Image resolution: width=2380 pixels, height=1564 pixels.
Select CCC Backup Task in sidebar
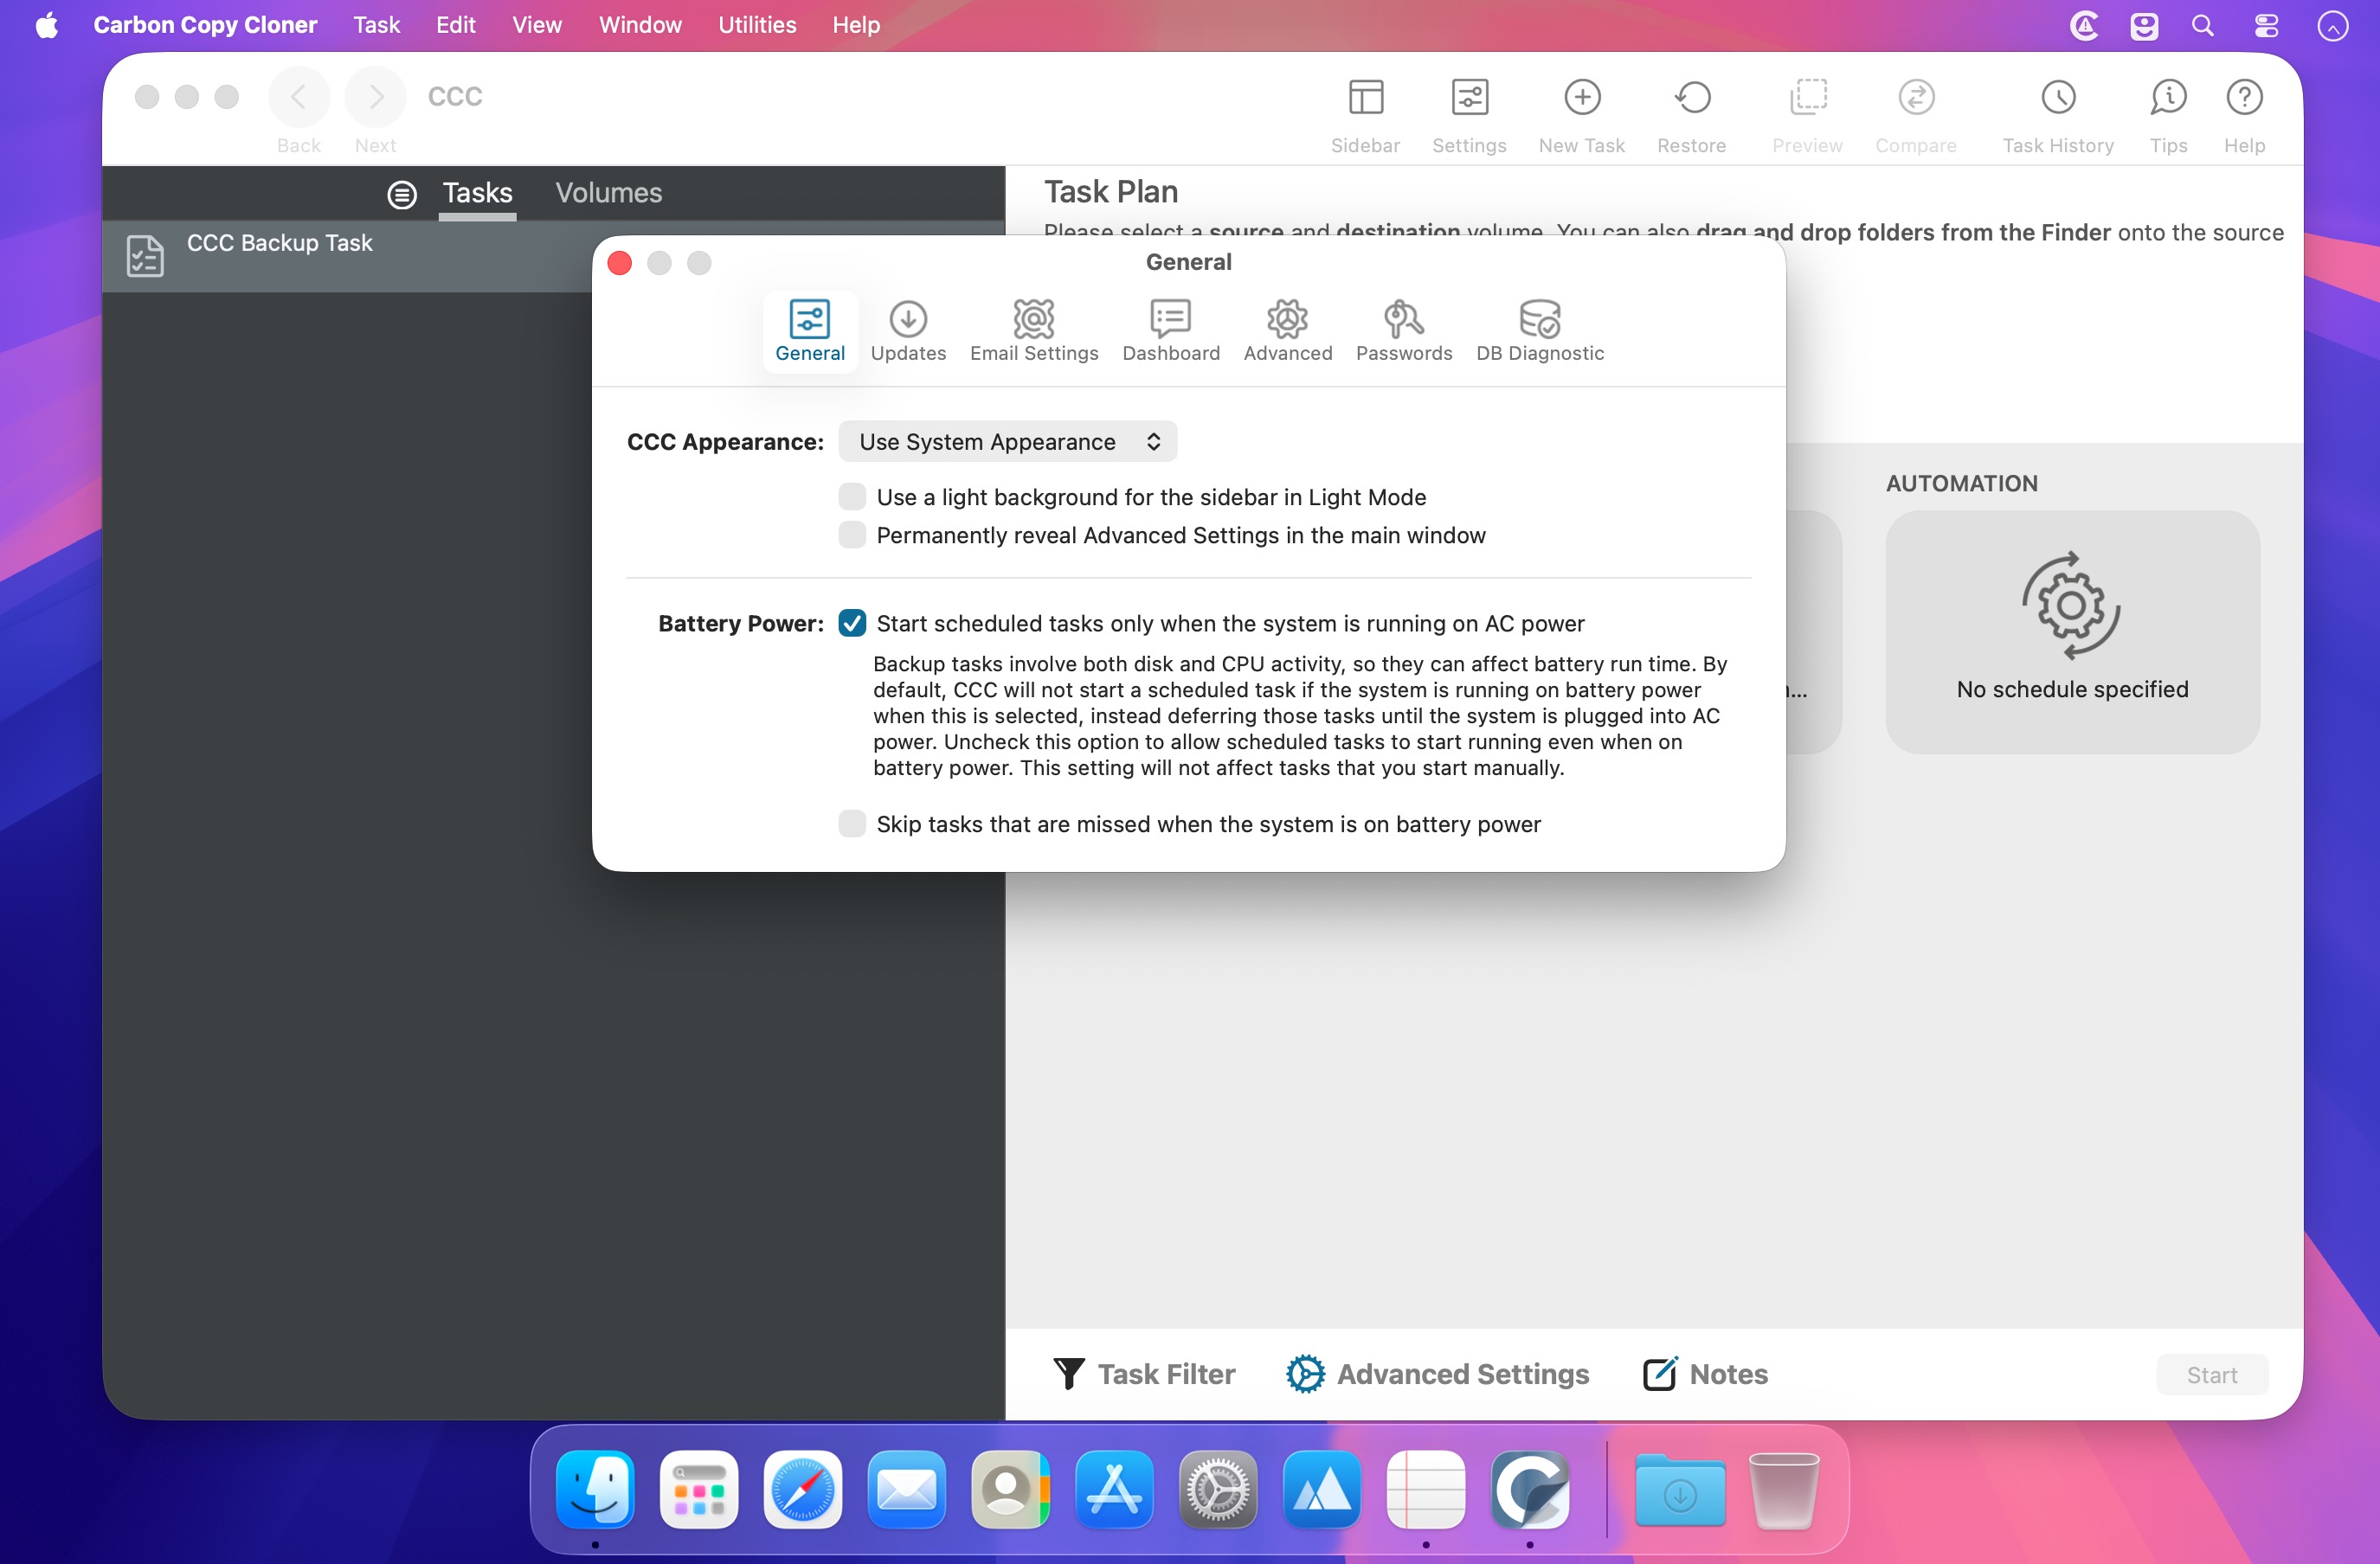347,256
